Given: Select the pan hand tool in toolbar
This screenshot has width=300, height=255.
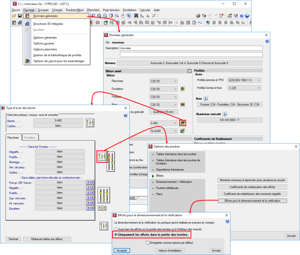Looking at the screenshot, I should click(123, 16).
